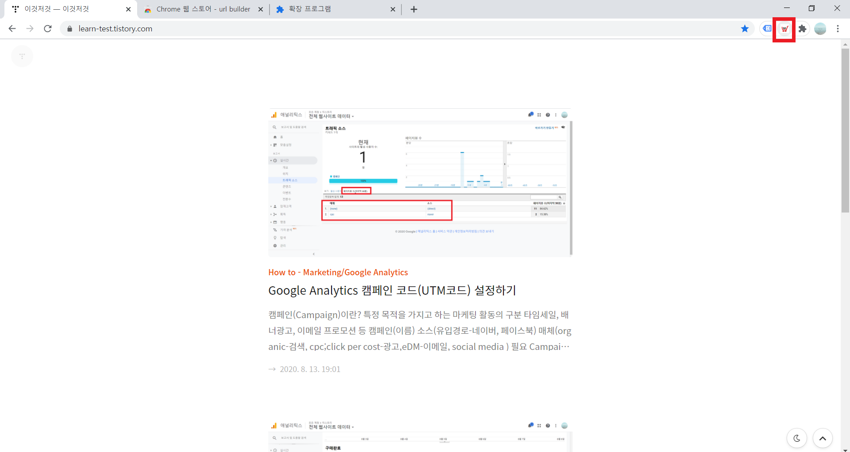Open Chrome three-dot menu
This screenshot has height=452, width=850.
(838, 29)
